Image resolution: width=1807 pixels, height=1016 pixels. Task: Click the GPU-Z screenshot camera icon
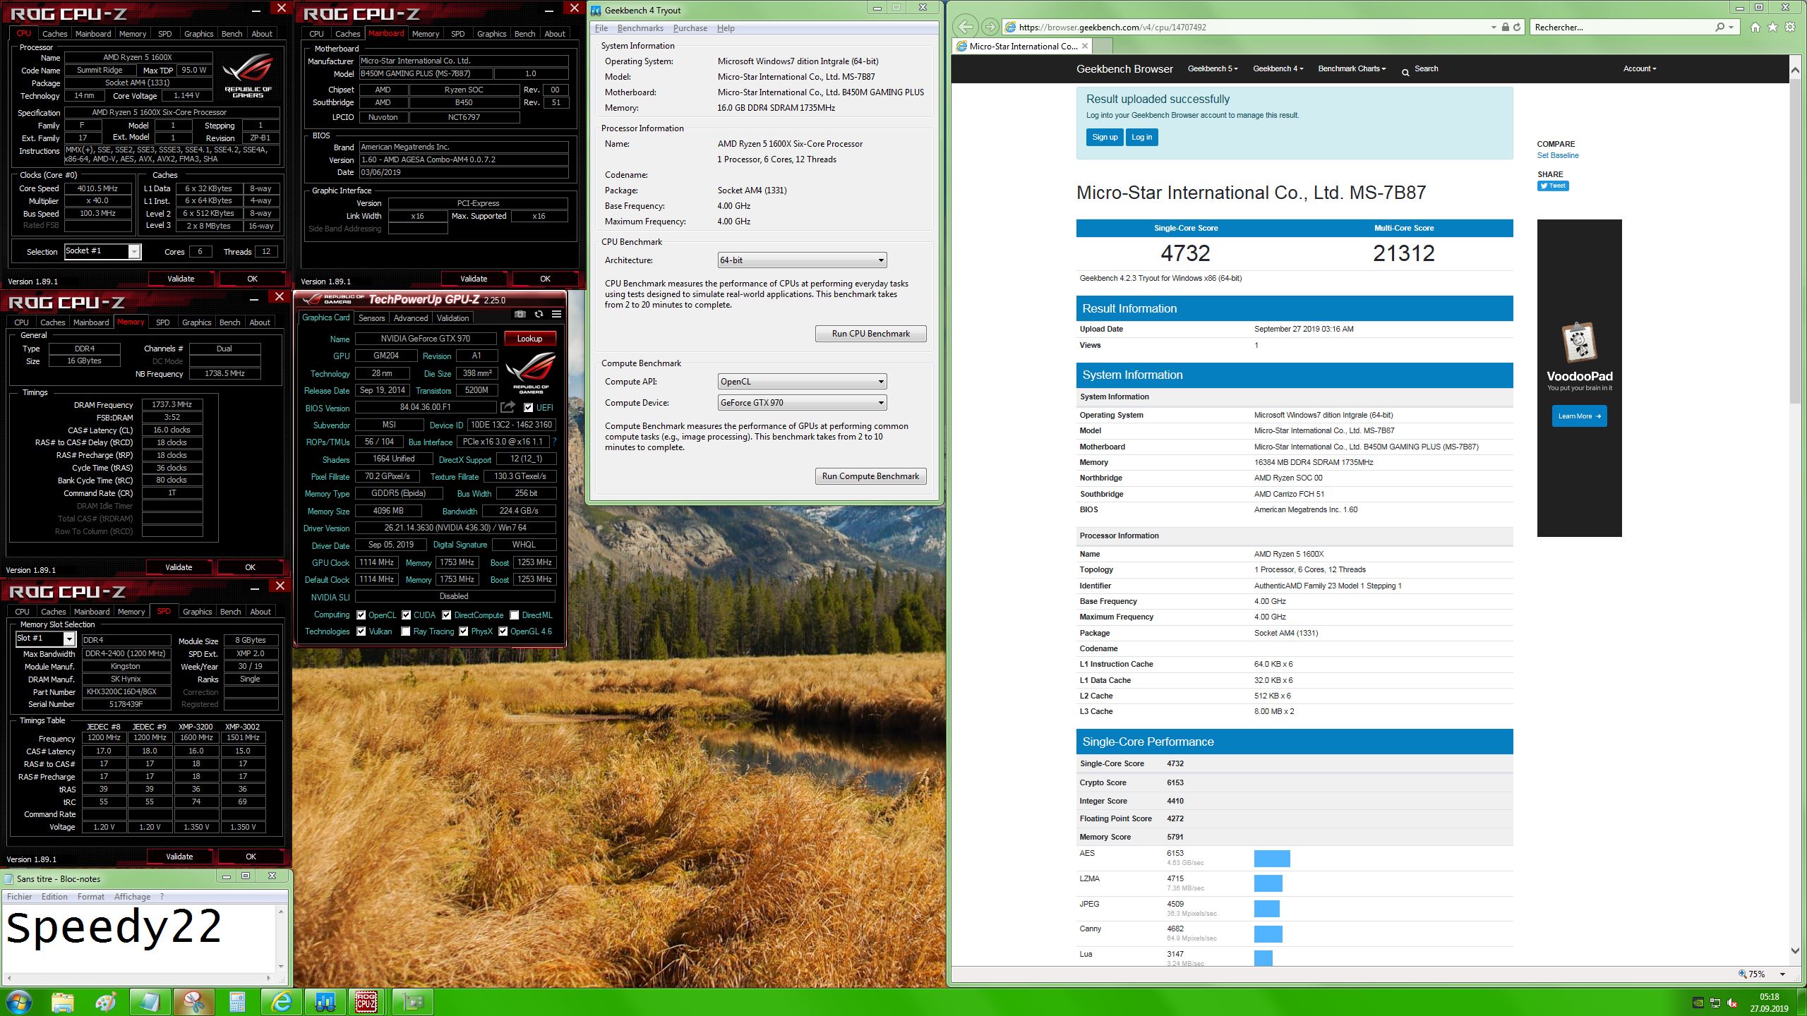tap(520, 315)
